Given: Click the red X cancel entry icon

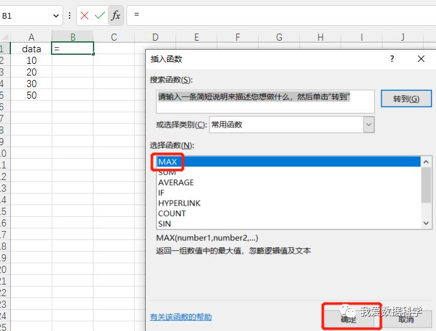Looking at the screenshot, I should [84, 15].
